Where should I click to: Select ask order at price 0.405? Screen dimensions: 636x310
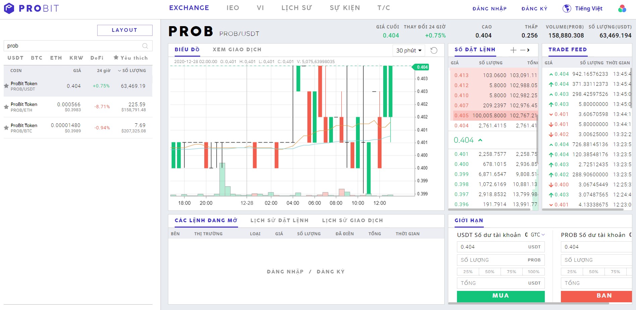(494, 116)
